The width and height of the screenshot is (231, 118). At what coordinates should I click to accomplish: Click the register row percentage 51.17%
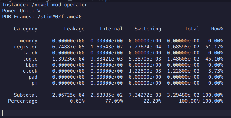click(x=214, y=47)
